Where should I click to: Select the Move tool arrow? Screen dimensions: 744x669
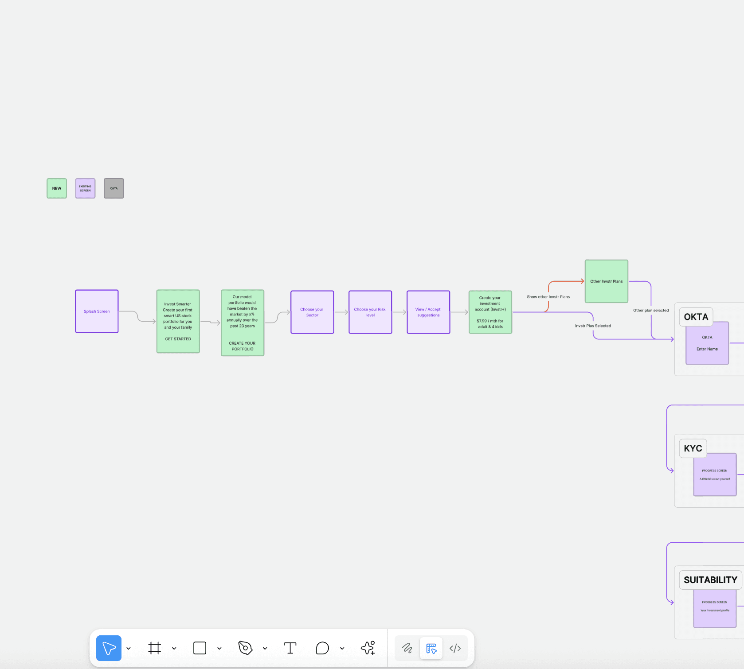point(109,648)
